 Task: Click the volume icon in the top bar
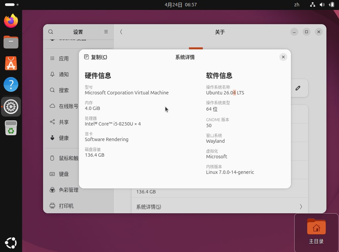(322, 5)
